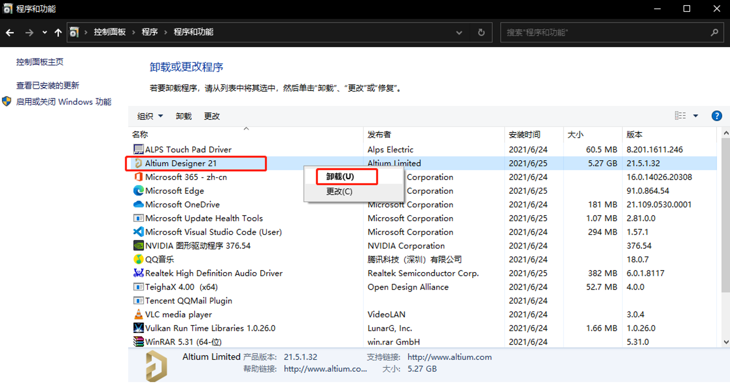Choose 更改(C) from context menu
This screenshot has width=730, height=383.
pyautogui.click(x=339, y=191)
